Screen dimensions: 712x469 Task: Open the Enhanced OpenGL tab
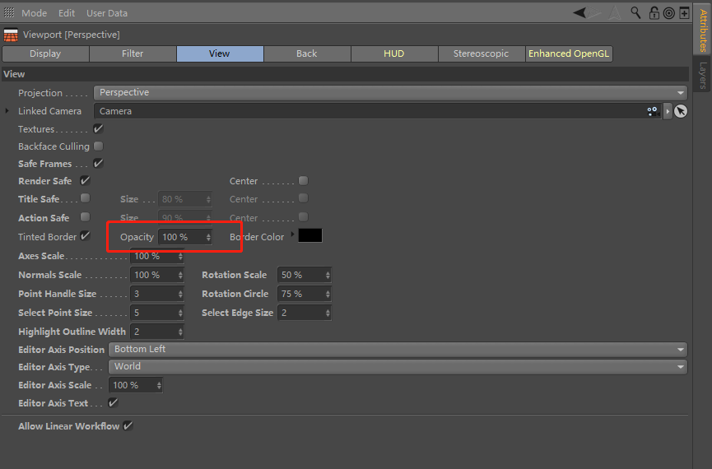pos(570,53)
